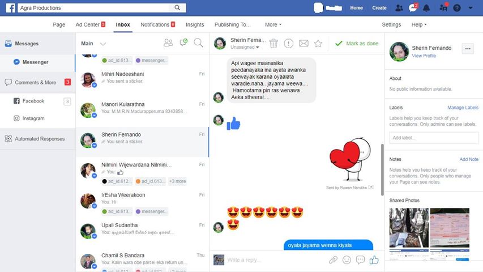This screenshot has width=483, height=272.
Task: Select Facebook comments in the sidebar
Action: coord(37,101)
